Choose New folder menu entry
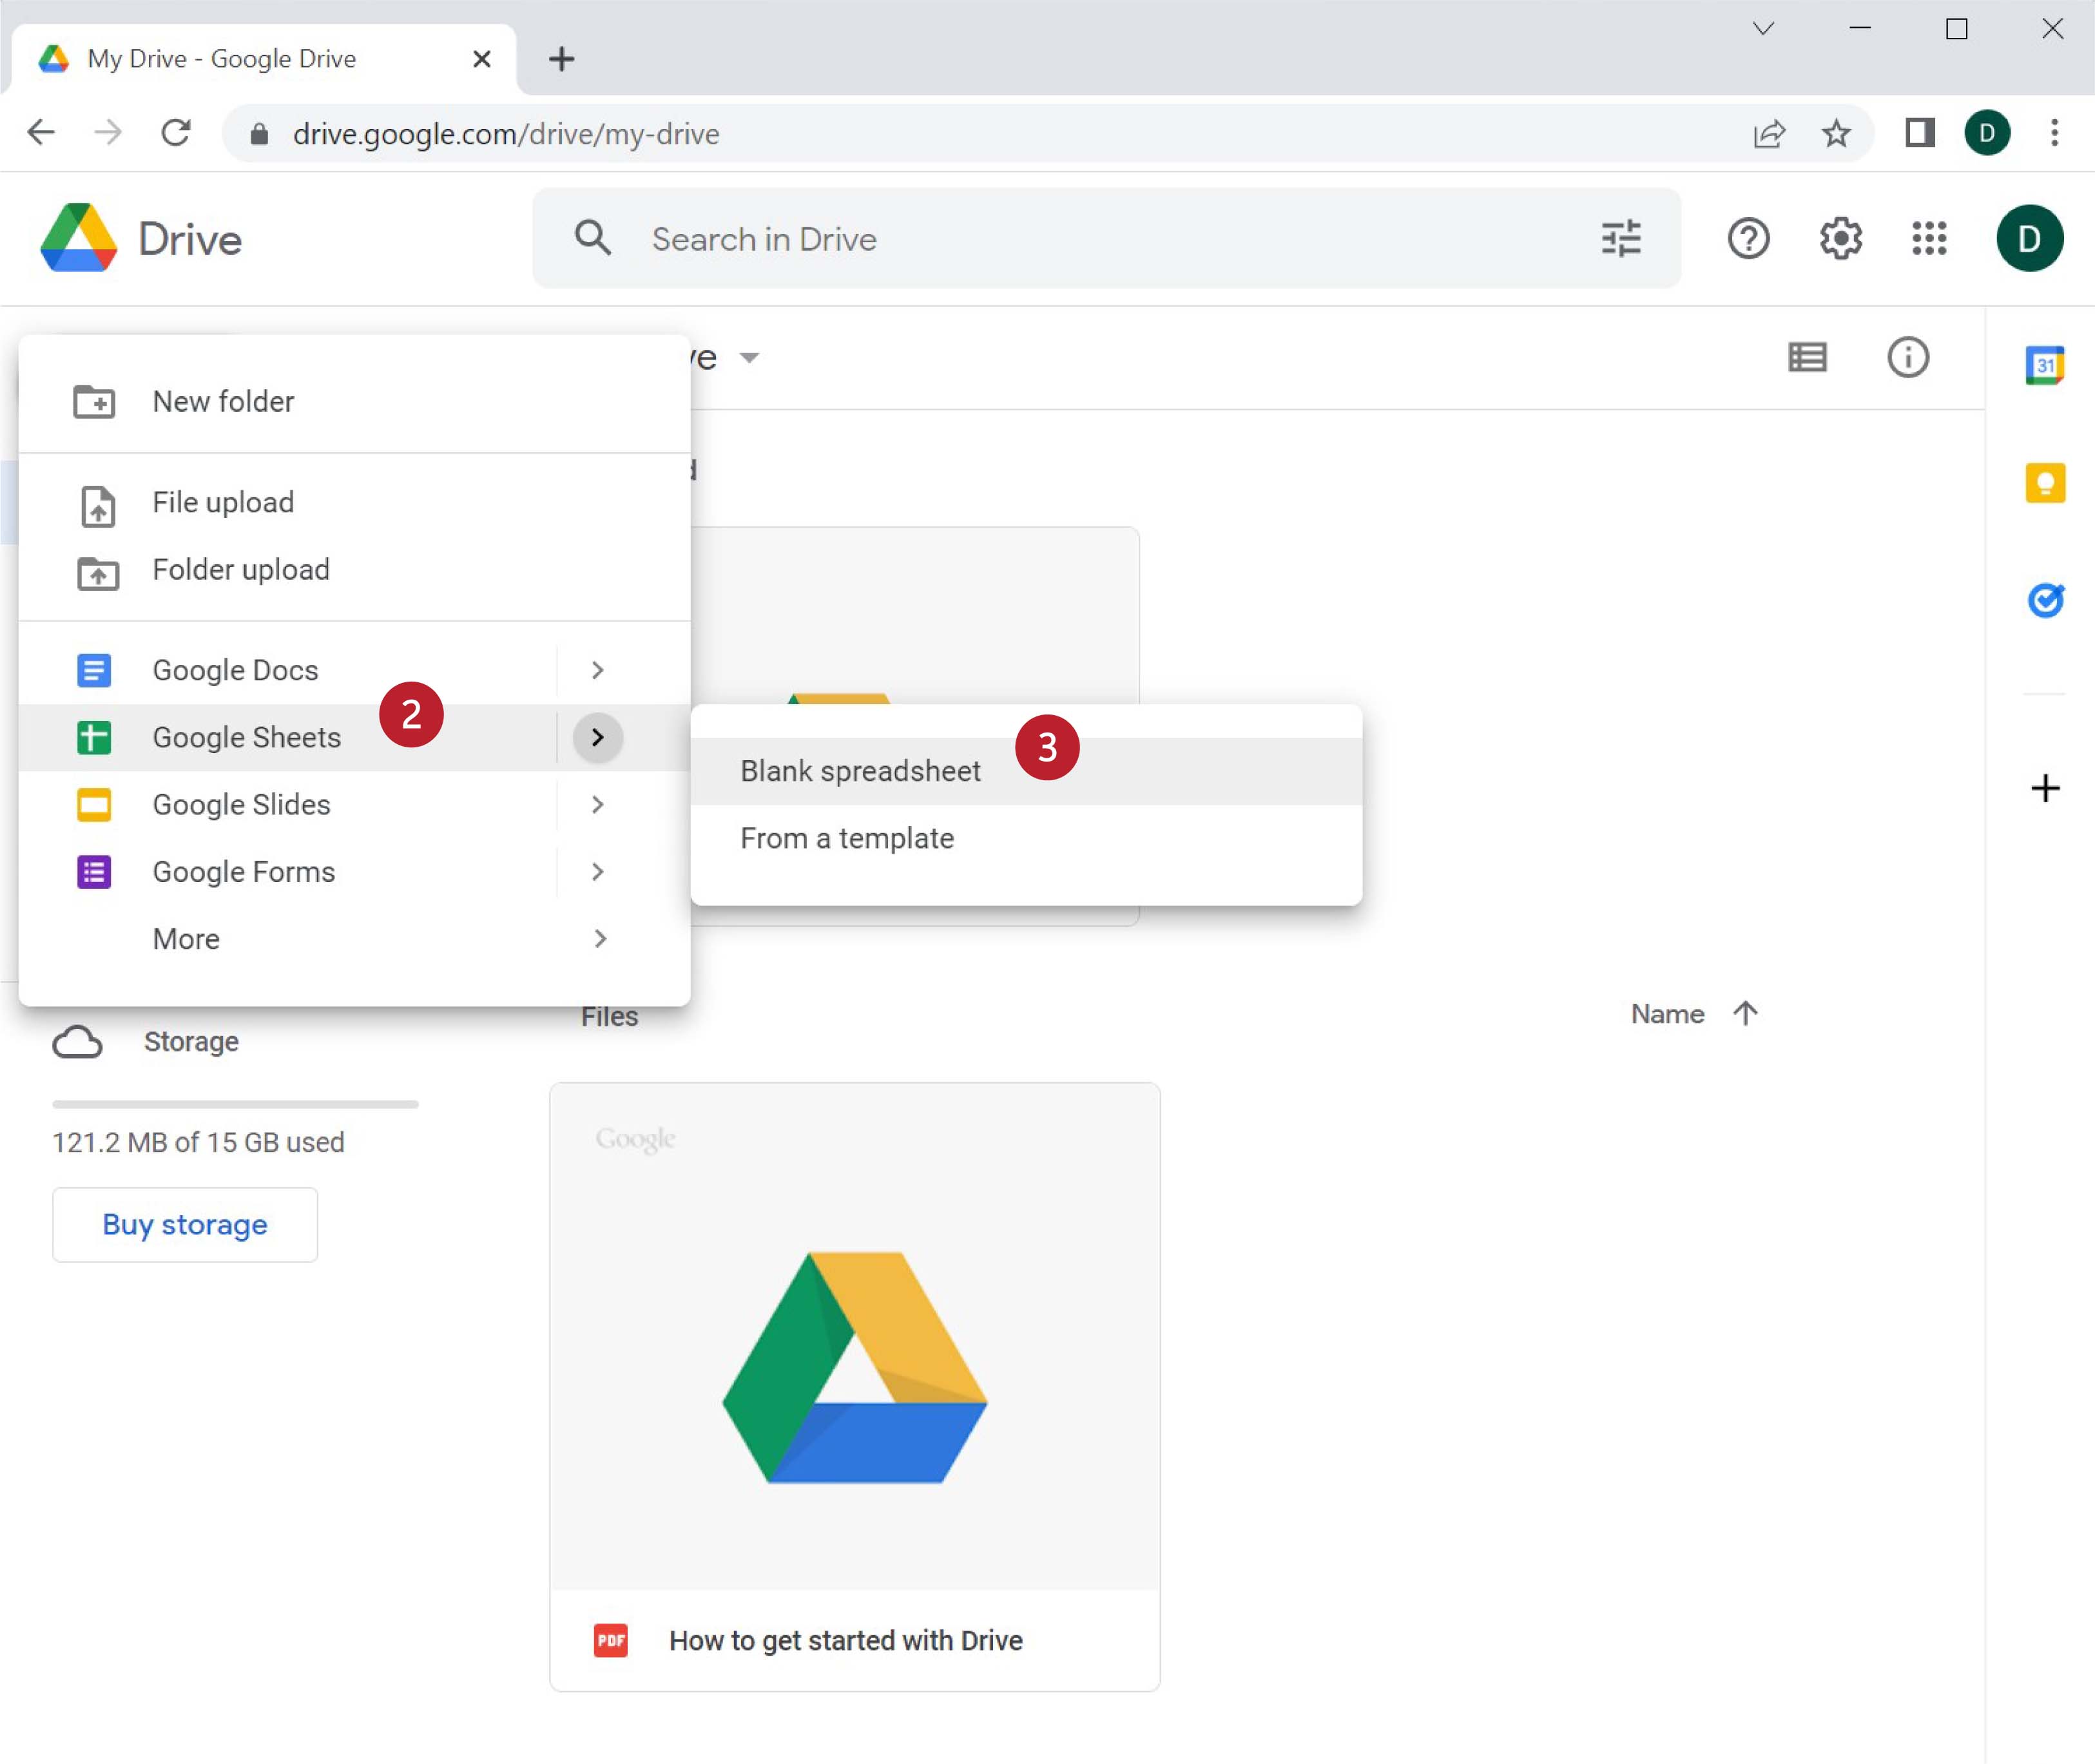2095x1764 pixels. [x=223, y=401]
